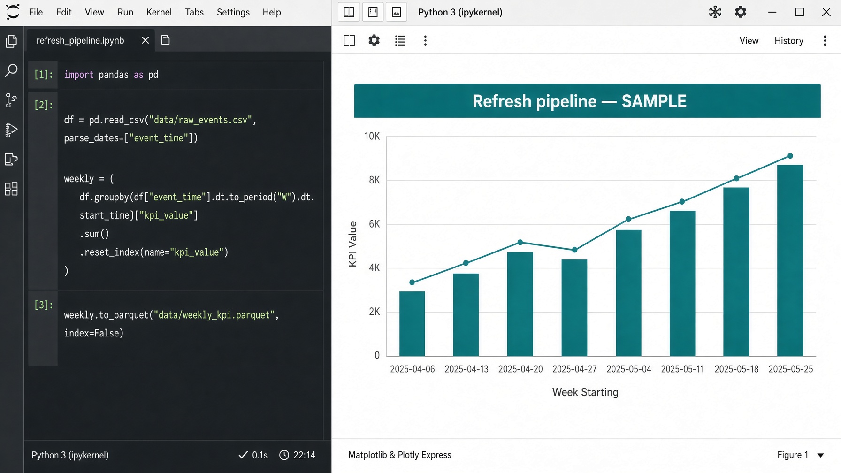
Task: Click the import pandas code line
Action: click(x=111, y=75)
